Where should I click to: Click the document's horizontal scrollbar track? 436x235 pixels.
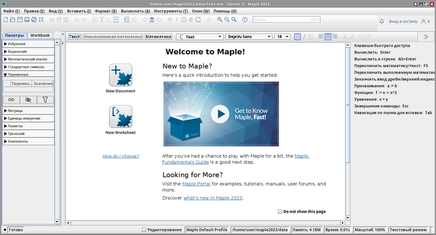206,223
